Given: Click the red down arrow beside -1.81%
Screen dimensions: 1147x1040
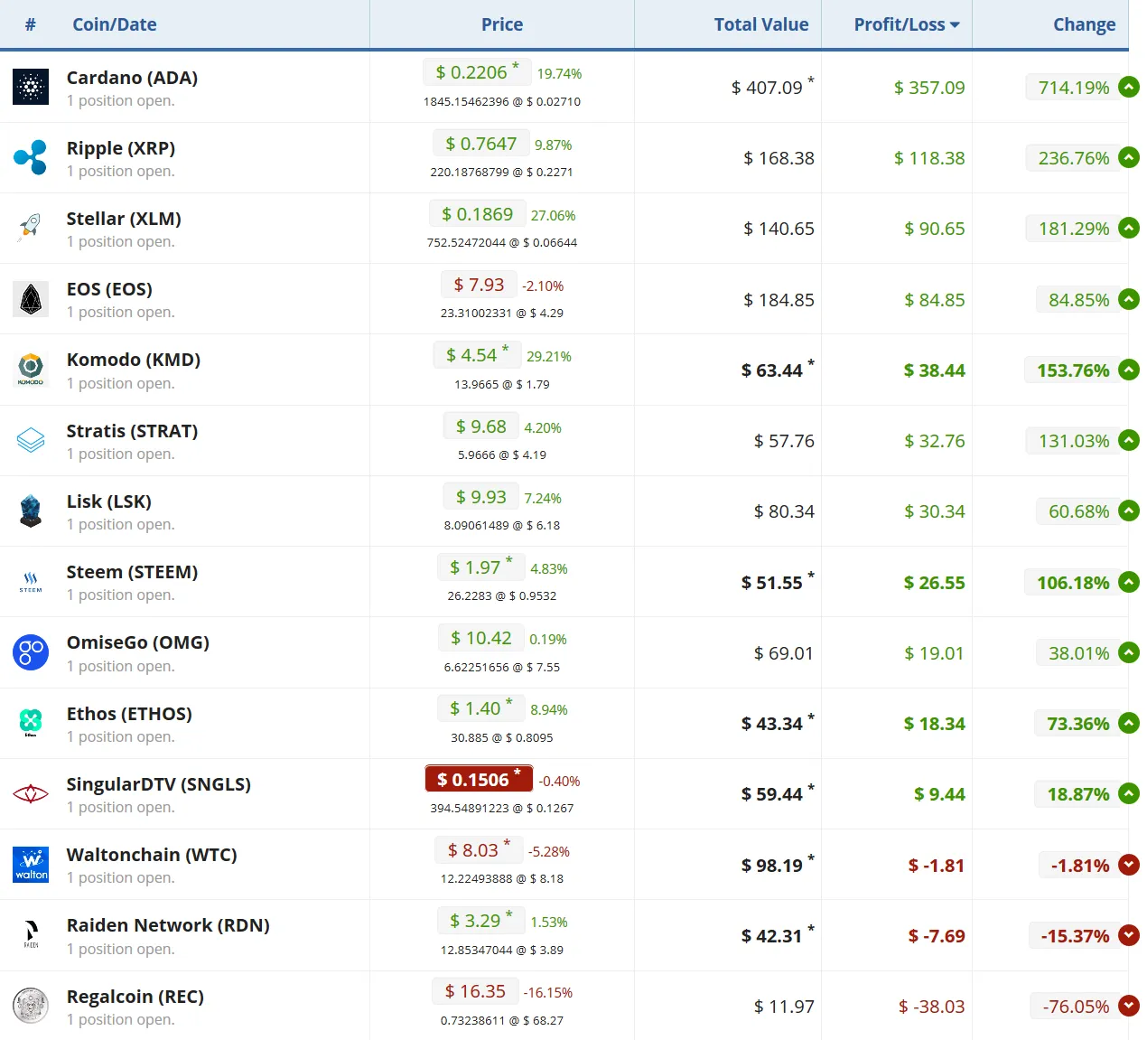Looking at the screenshot, I should [1129, 865].
